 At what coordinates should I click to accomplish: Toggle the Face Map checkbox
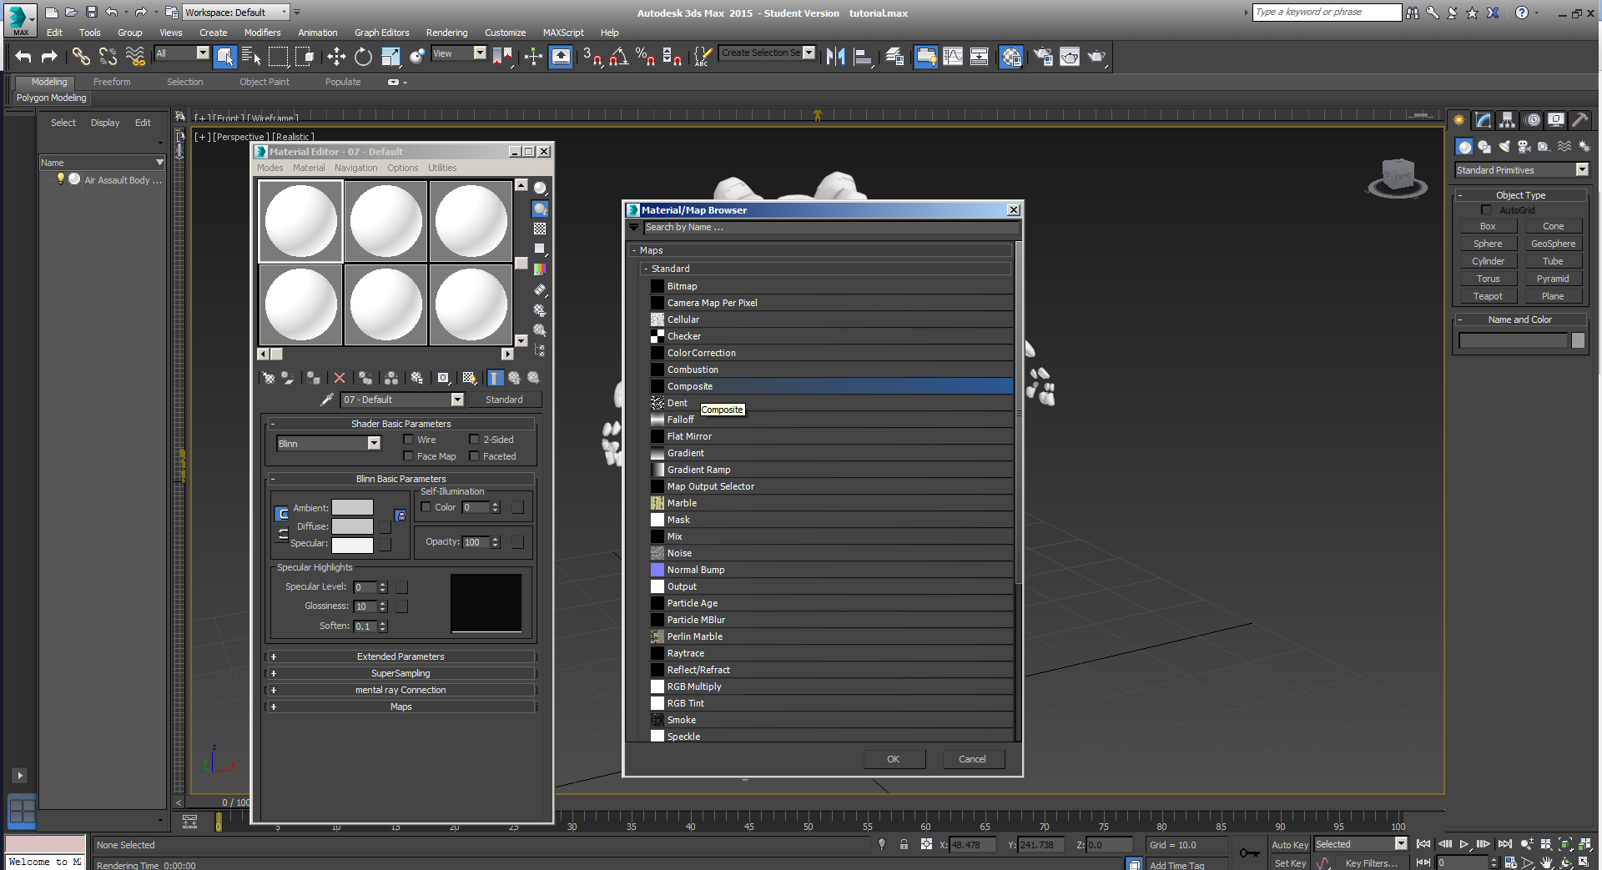pyautogui.click(x=409, y=456)
